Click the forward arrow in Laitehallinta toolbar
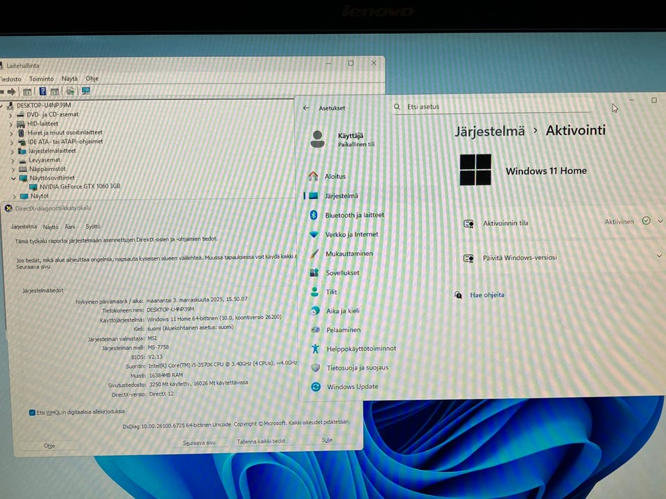 (12, 91)
